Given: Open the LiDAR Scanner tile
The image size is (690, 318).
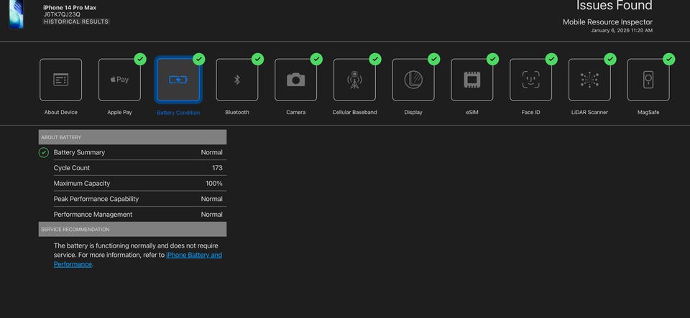Looking at the screenshot, I should coord(589,80).
